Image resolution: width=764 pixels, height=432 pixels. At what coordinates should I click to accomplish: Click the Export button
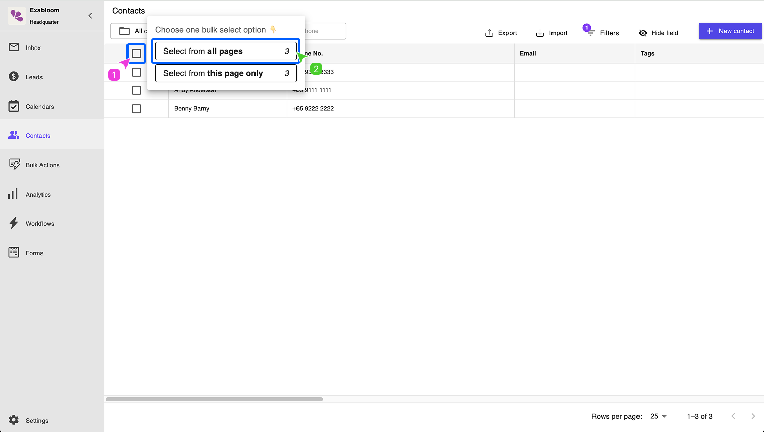click(501, 33)
